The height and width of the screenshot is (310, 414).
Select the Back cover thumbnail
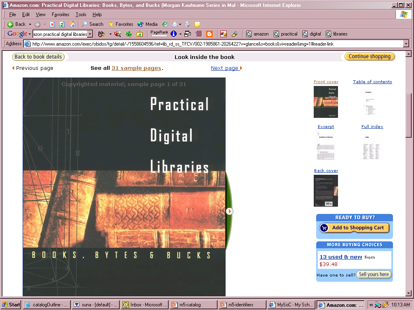tap(326, 191)
